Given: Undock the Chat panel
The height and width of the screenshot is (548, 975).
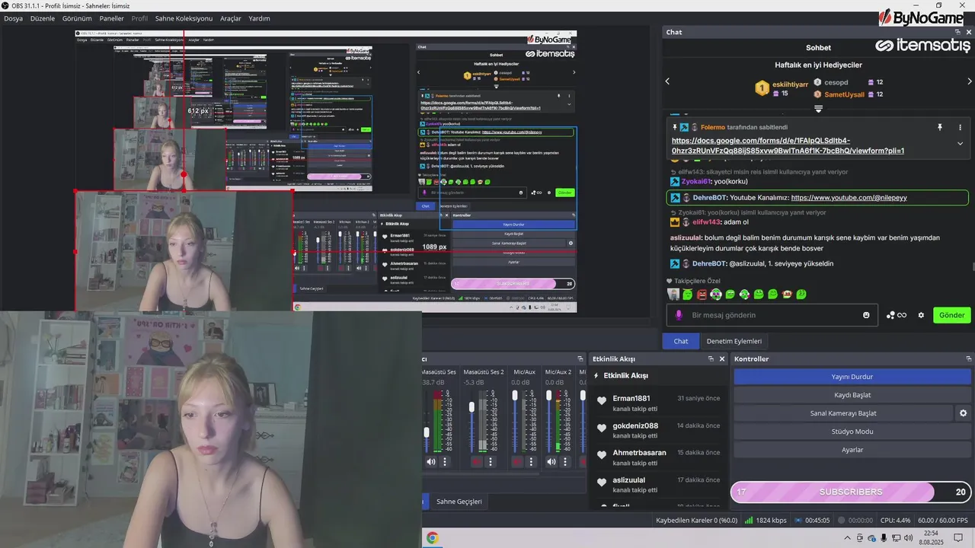Looking at the screenshot, I should (958, 32).
